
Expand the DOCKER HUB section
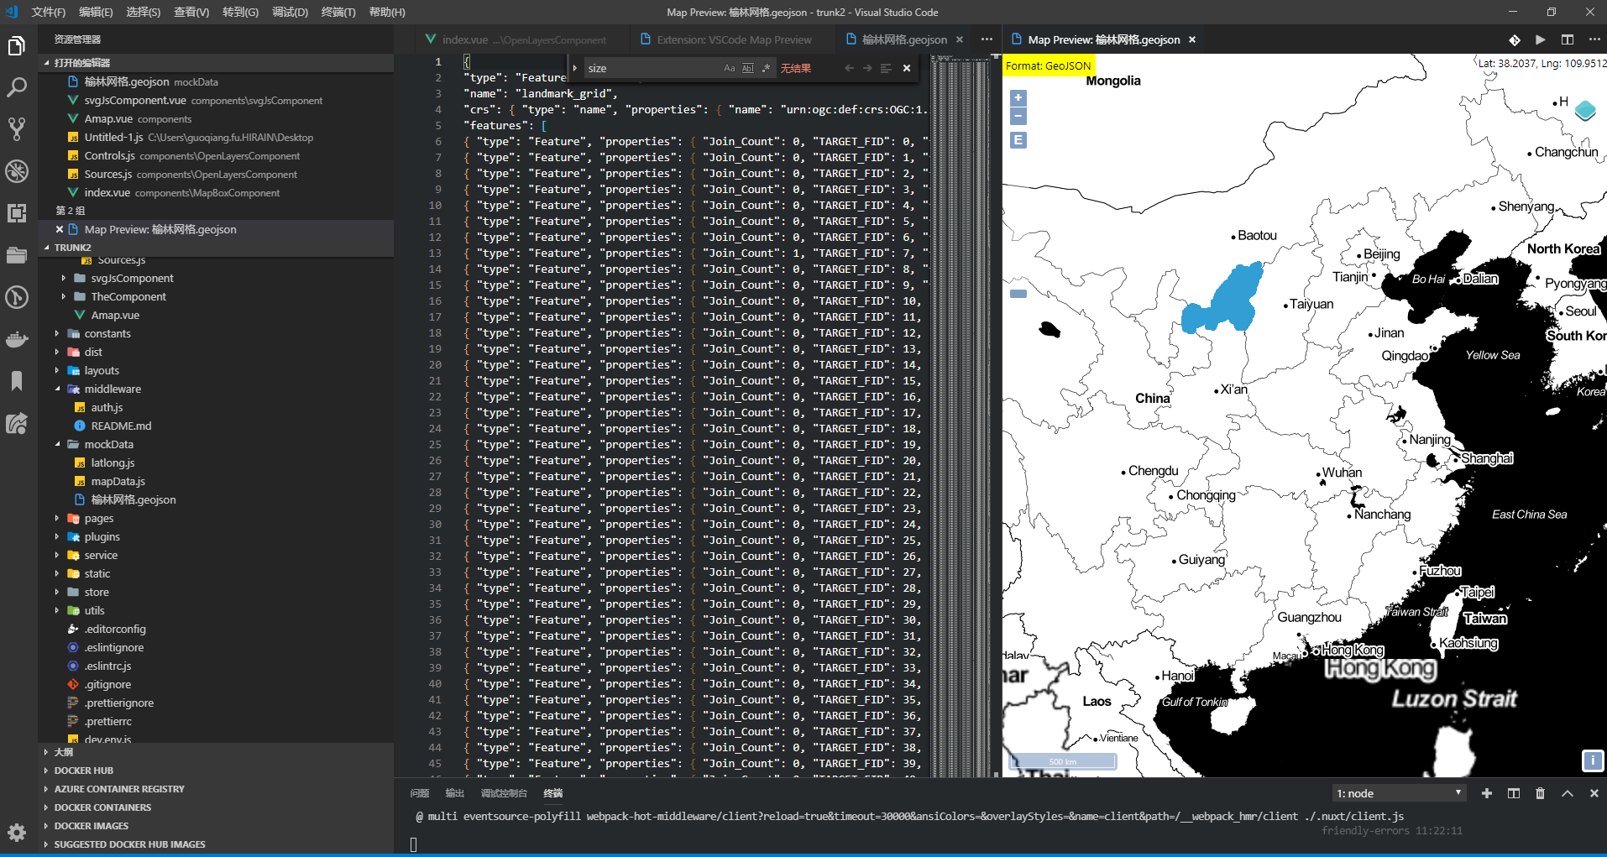216,771
